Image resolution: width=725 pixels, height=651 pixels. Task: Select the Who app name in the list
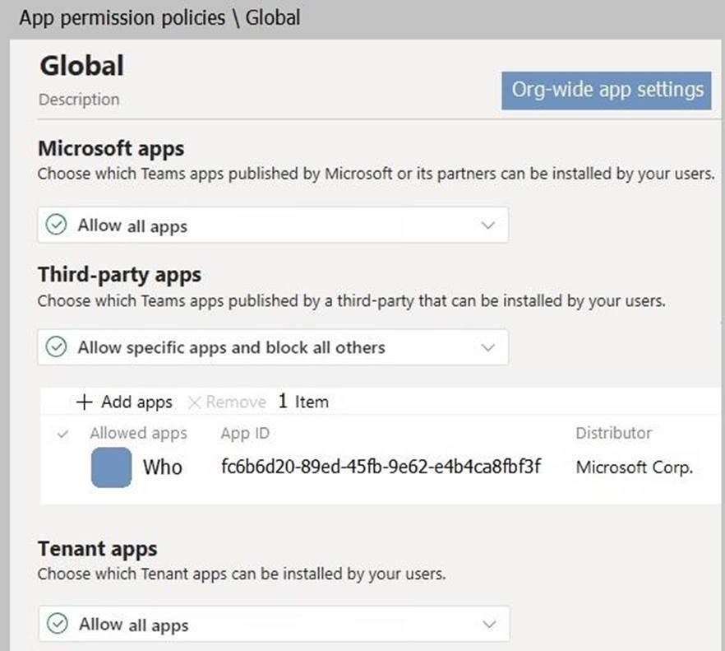click(x=163, y=467)
